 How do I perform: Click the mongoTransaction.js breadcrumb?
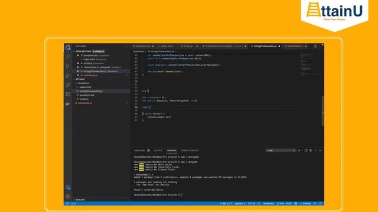pyautogui.click(x=162, y=51)
